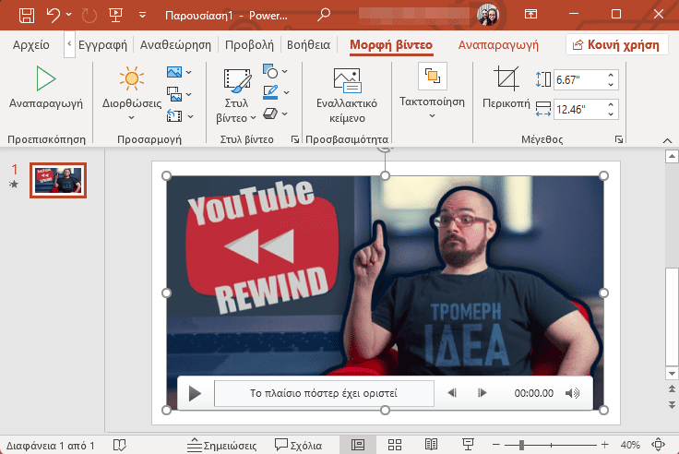Screen dimensions: 679x454
Task: Click the greyed Redo icon
Action: coord(89,16)
